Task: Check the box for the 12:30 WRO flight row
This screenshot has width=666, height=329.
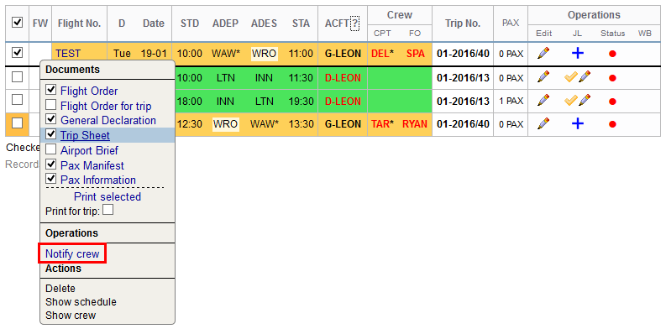Action: (x=17, y=123)
